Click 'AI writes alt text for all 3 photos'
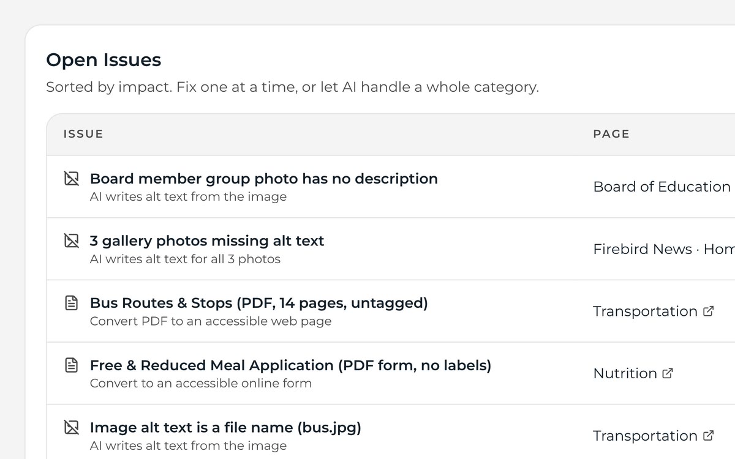 click(x=185, y=259)
